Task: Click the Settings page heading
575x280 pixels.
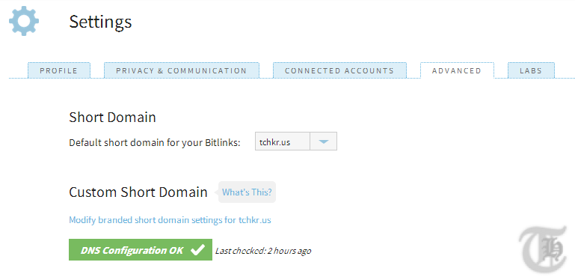Action: (x=100, y=22)
